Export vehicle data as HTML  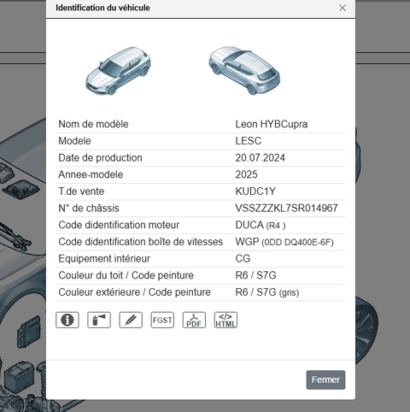(x=225, y=320)
